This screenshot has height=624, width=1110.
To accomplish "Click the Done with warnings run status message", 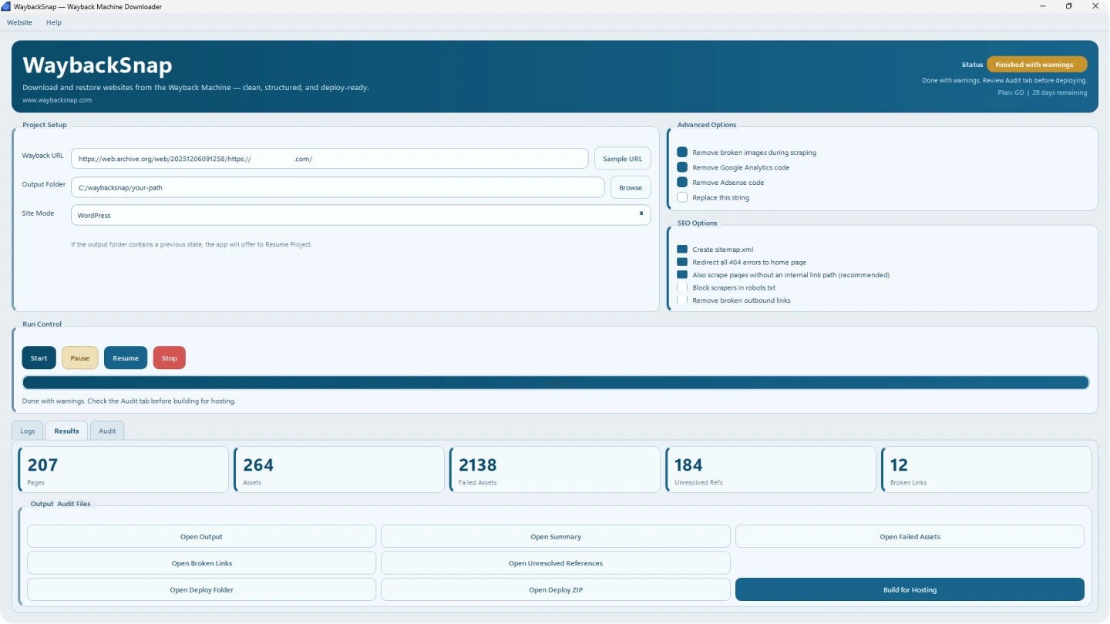I will (x=129, y=401).
